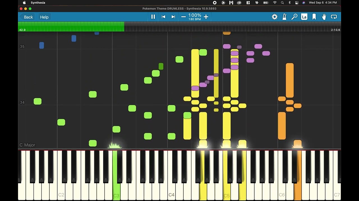359x201 pixels.
Task: Open the hand practice options icon
Action: [324, 17]
